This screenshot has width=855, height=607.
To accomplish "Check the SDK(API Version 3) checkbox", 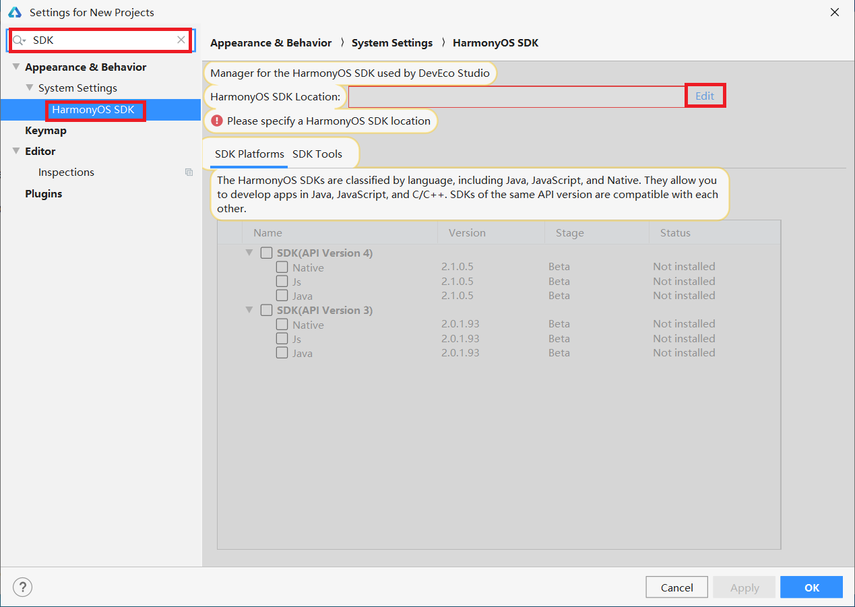I will (267, 311).
